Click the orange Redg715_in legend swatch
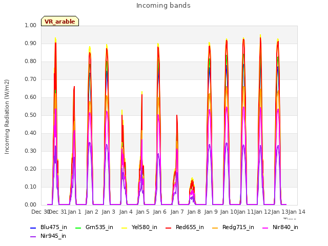The image size is (328, 246). 215,228
